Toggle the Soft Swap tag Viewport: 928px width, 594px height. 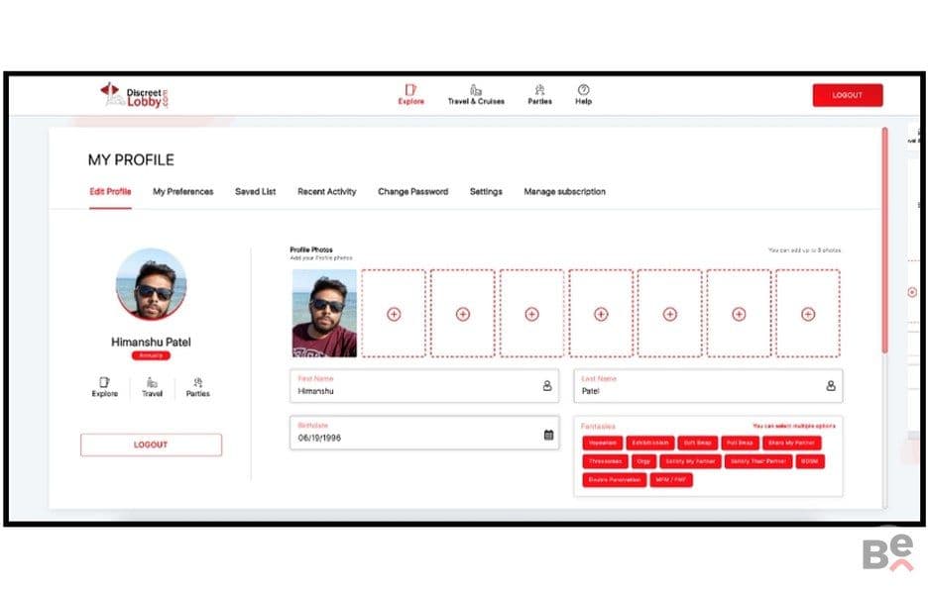pos(698,443)
